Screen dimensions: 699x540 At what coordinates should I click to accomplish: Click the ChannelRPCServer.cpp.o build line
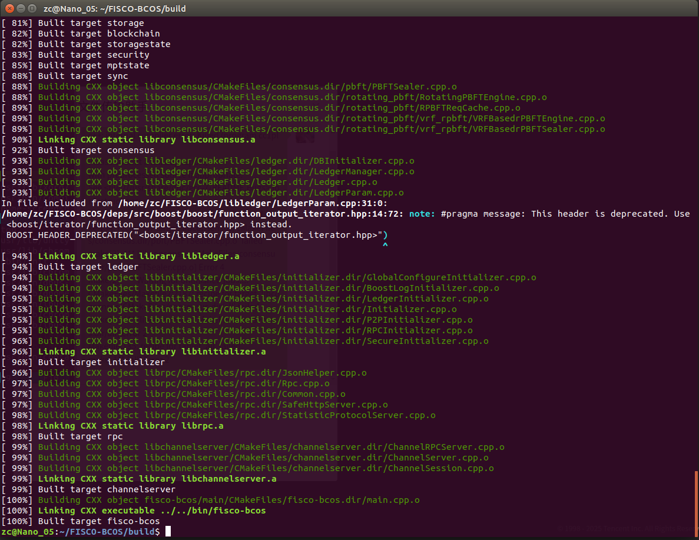click(x=253, y=448)
